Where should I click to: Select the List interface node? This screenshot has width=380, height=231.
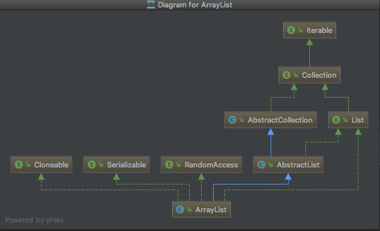click(x=348, y=120)
